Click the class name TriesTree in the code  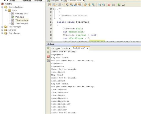pos(82,22)
